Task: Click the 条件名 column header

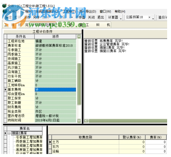Action: [21, 37]
